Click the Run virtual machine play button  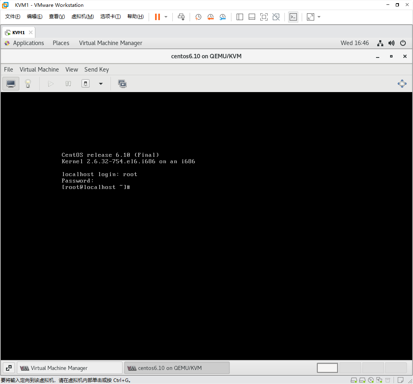click(x=51, y=84)
